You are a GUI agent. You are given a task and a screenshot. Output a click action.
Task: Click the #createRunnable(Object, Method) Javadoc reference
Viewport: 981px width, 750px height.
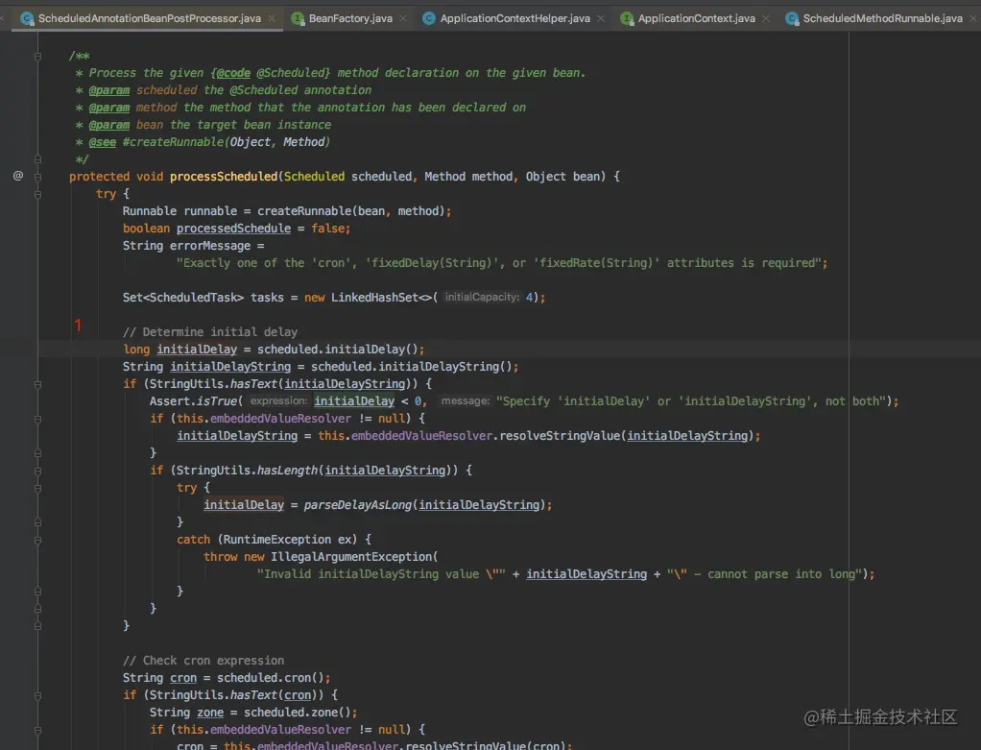[226, 142]
